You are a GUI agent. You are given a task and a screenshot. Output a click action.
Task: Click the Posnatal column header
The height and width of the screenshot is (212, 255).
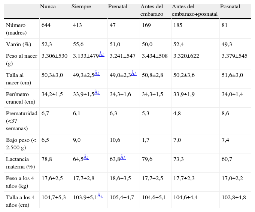(230, 7)
